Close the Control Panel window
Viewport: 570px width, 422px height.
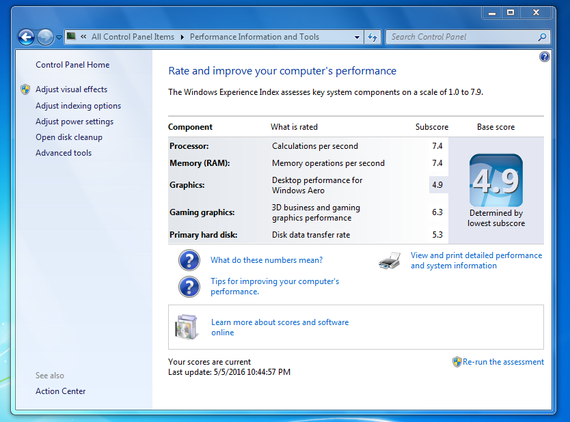tap(536, 13)
